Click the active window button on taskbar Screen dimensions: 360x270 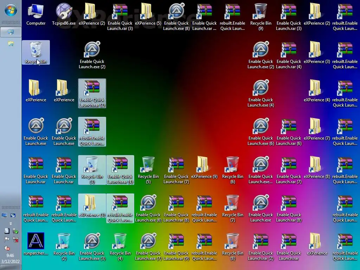click(x=11, y=32)
